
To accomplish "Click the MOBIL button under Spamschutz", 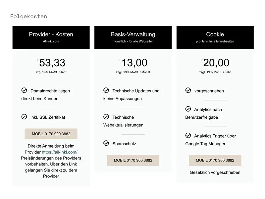I will coord(133,160).
